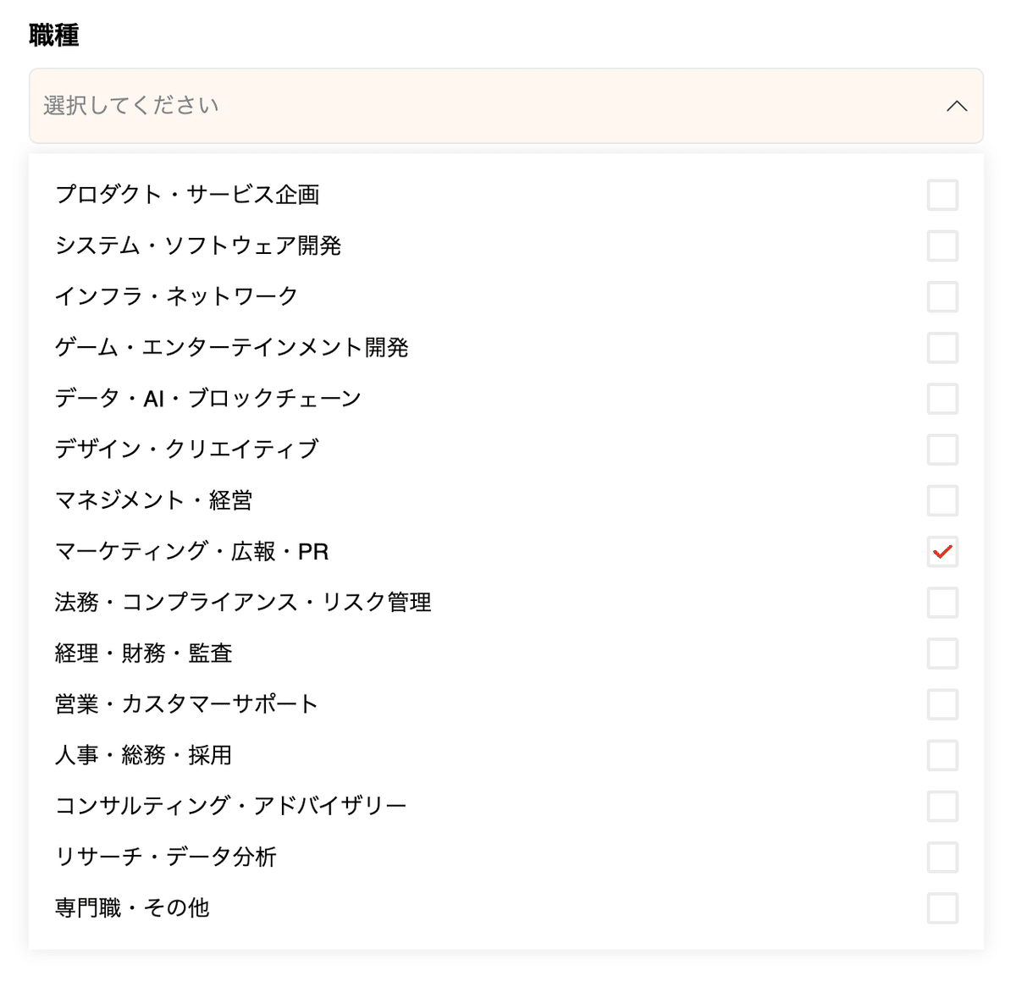Uncheck the マーケティング・広報・PR checkbox
1016x987 pixels.
pyautogui.click(x=942, y=551)
